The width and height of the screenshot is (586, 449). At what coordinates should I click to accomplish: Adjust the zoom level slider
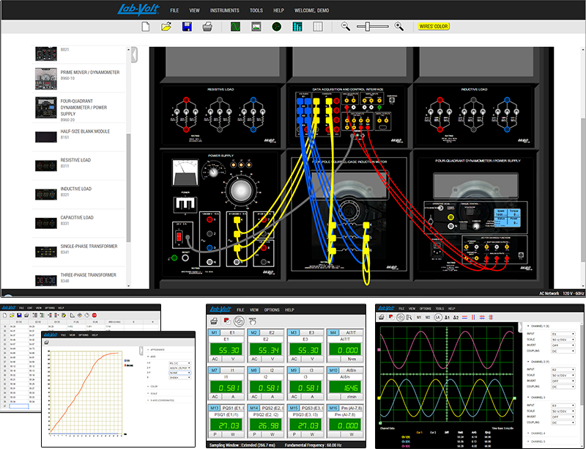point(368,26)
